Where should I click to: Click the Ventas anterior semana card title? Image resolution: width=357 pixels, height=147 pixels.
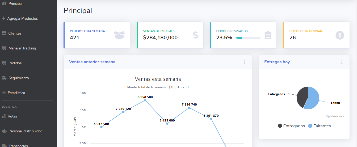(x=92, y=62)
